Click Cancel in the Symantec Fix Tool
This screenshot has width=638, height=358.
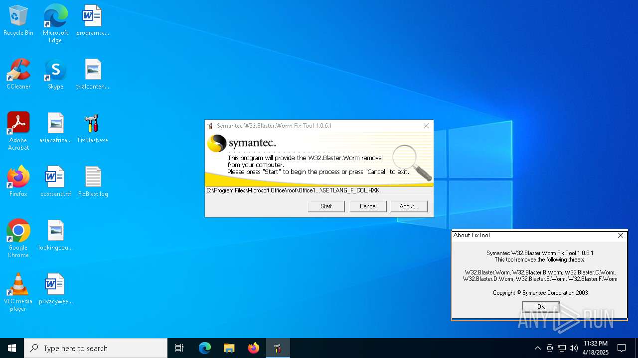[x=368, y=206]
